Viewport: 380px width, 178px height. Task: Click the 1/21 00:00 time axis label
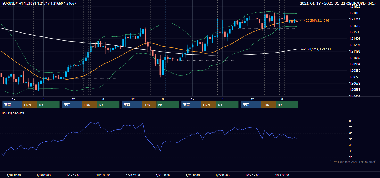tap(163, 175)
